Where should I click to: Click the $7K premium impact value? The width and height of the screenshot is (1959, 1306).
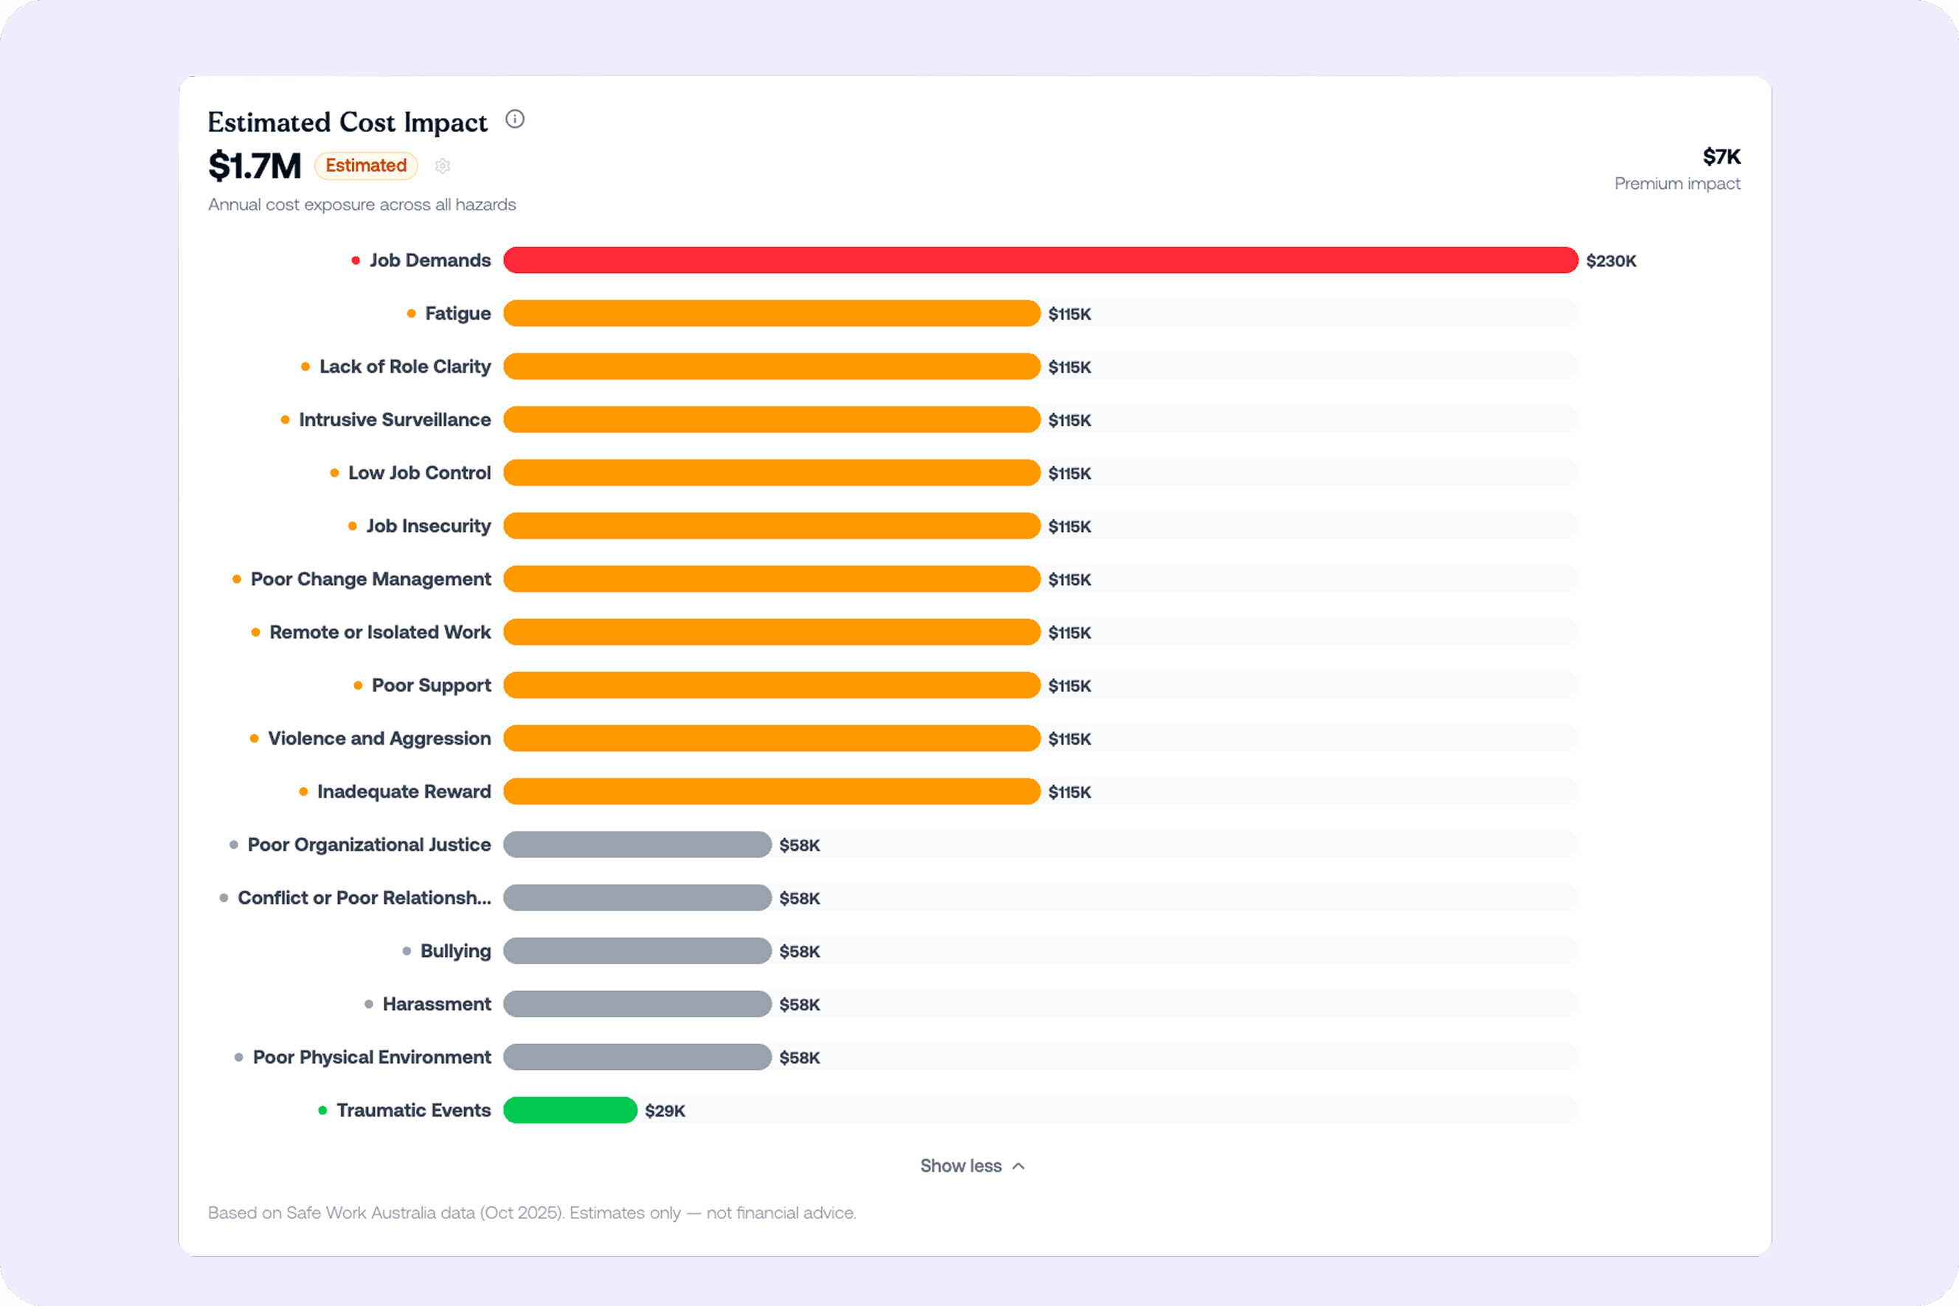[x=1721, y=156]
